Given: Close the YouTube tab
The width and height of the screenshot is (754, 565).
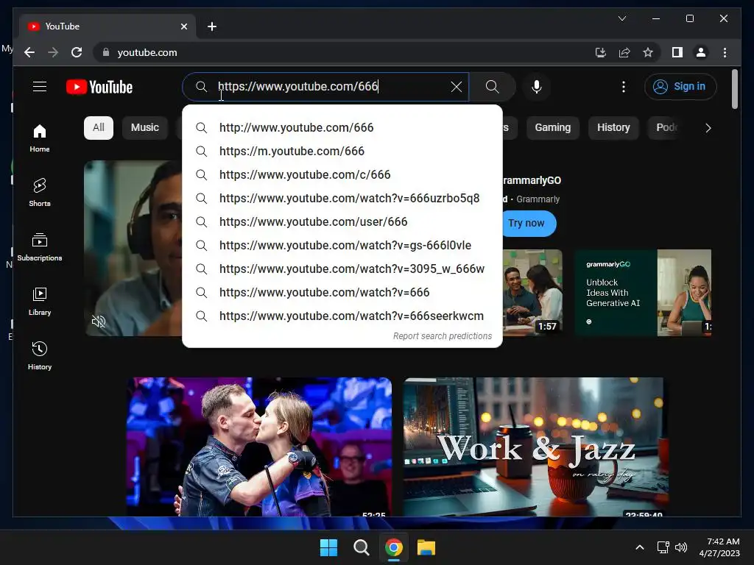Looking at the screenshot, I should (183, 26).
